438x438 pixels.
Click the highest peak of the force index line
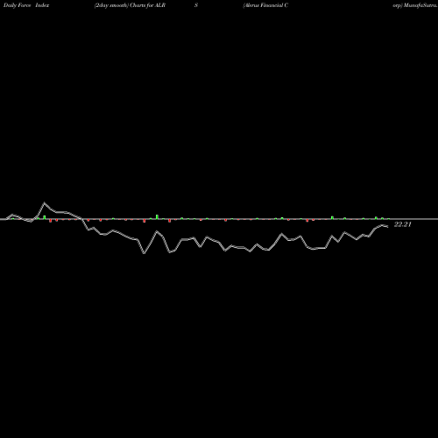(45, 202)
